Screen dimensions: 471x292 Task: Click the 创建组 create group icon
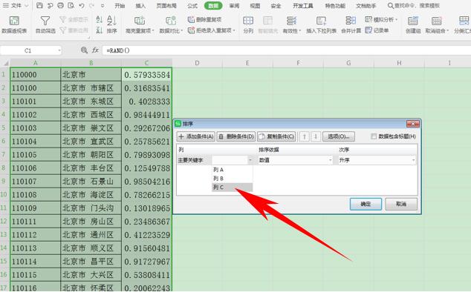(413, 21)
